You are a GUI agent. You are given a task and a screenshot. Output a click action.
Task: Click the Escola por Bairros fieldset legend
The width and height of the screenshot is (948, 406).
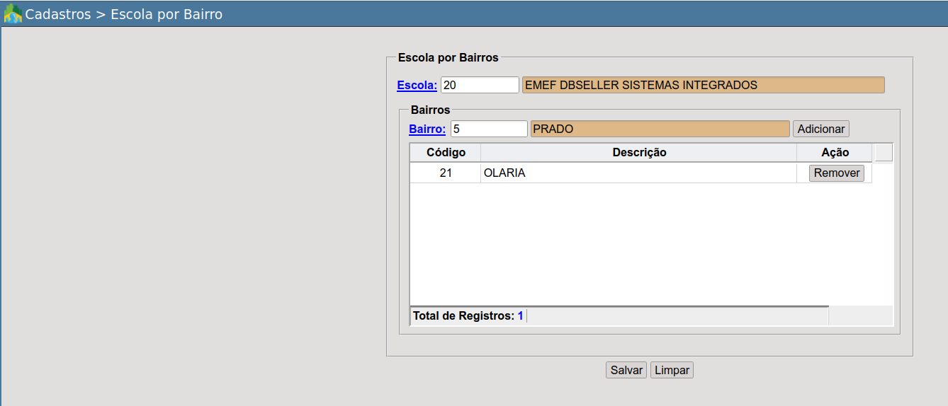click(x=448, y=57)
